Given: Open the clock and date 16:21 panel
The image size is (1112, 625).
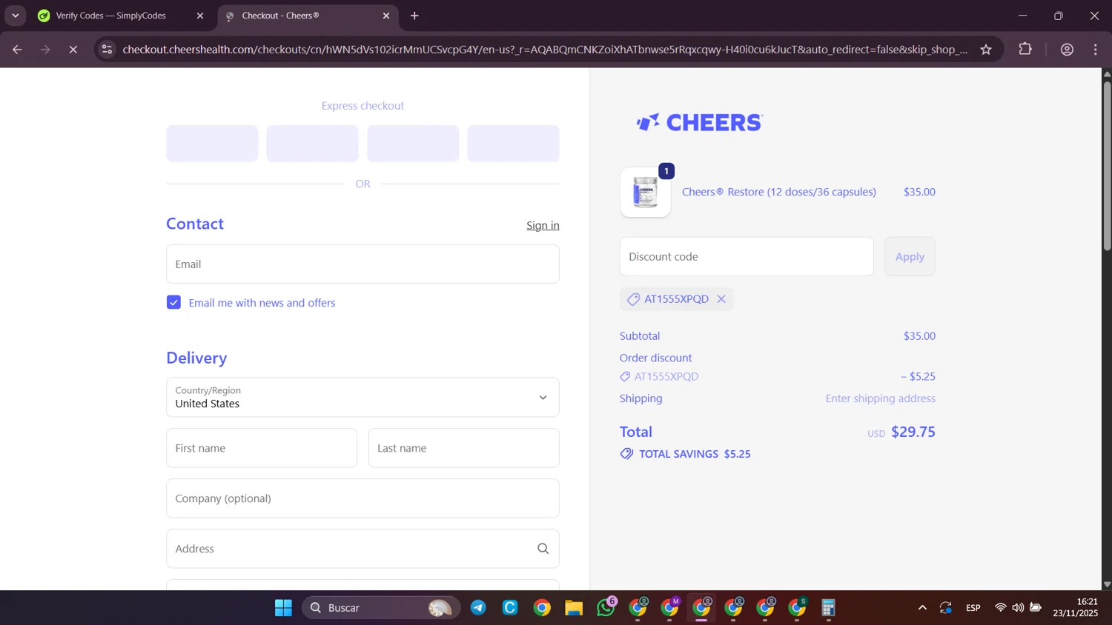Looking at the screenshot, I should click(1076, 607).
